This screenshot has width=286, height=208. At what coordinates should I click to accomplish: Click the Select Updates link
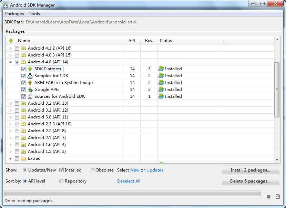coord(155,170)
